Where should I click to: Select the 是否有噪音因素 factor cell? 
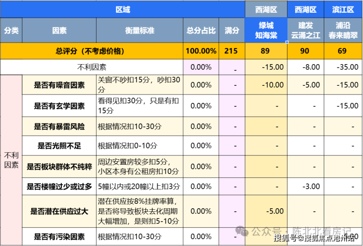click(x=59, y=85)
